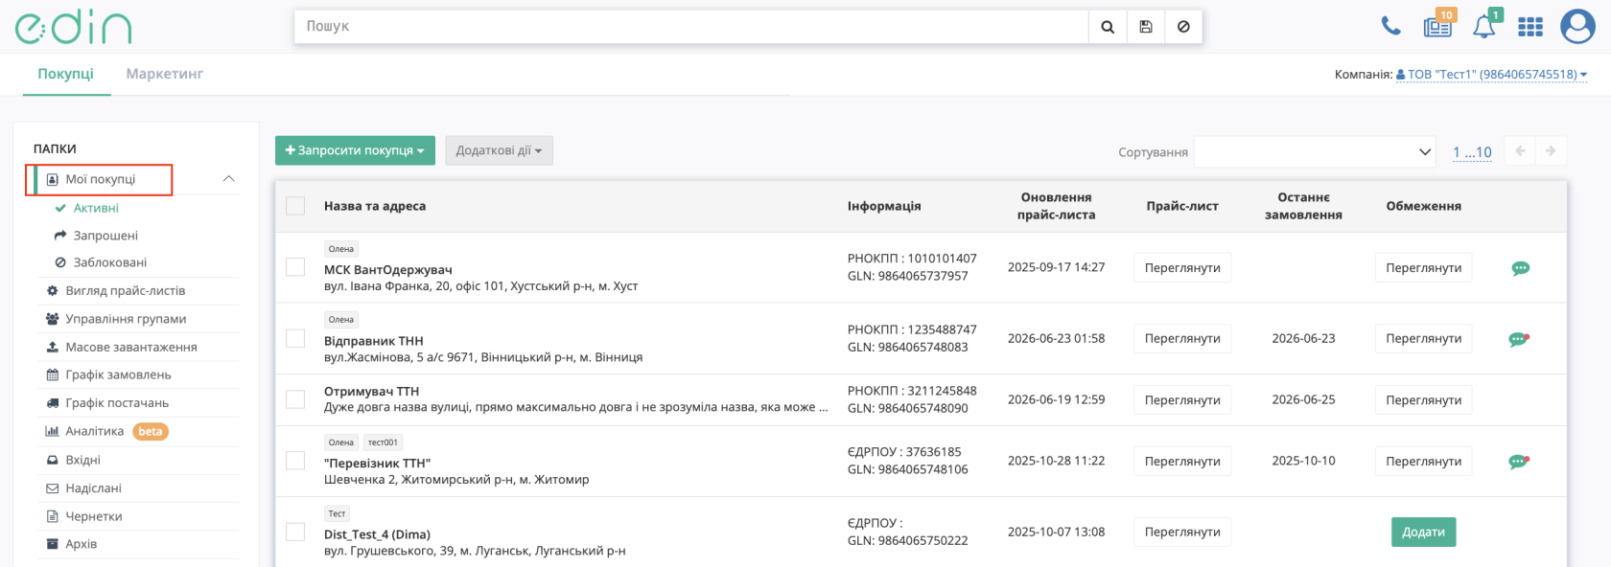1611x567 pixels.
Task: Select Заблоковані subfolder
Action: pyautogui.click(x=109, y=262)
